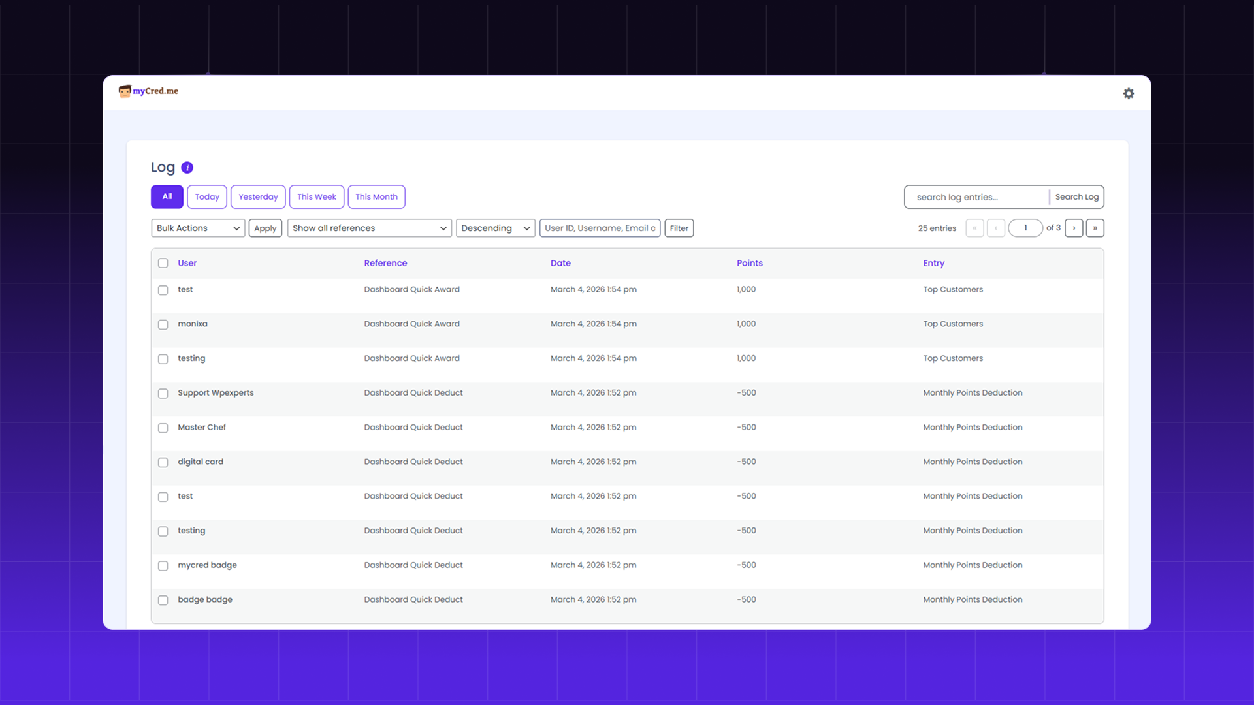Check the select-all checkbox in header
Image resolution: width=1254 pixels, height=705 pixels.
163,263
